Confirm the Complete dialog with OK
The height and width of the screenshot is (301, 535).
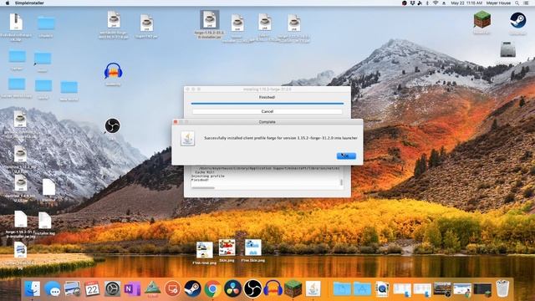(x=346, y=156)
